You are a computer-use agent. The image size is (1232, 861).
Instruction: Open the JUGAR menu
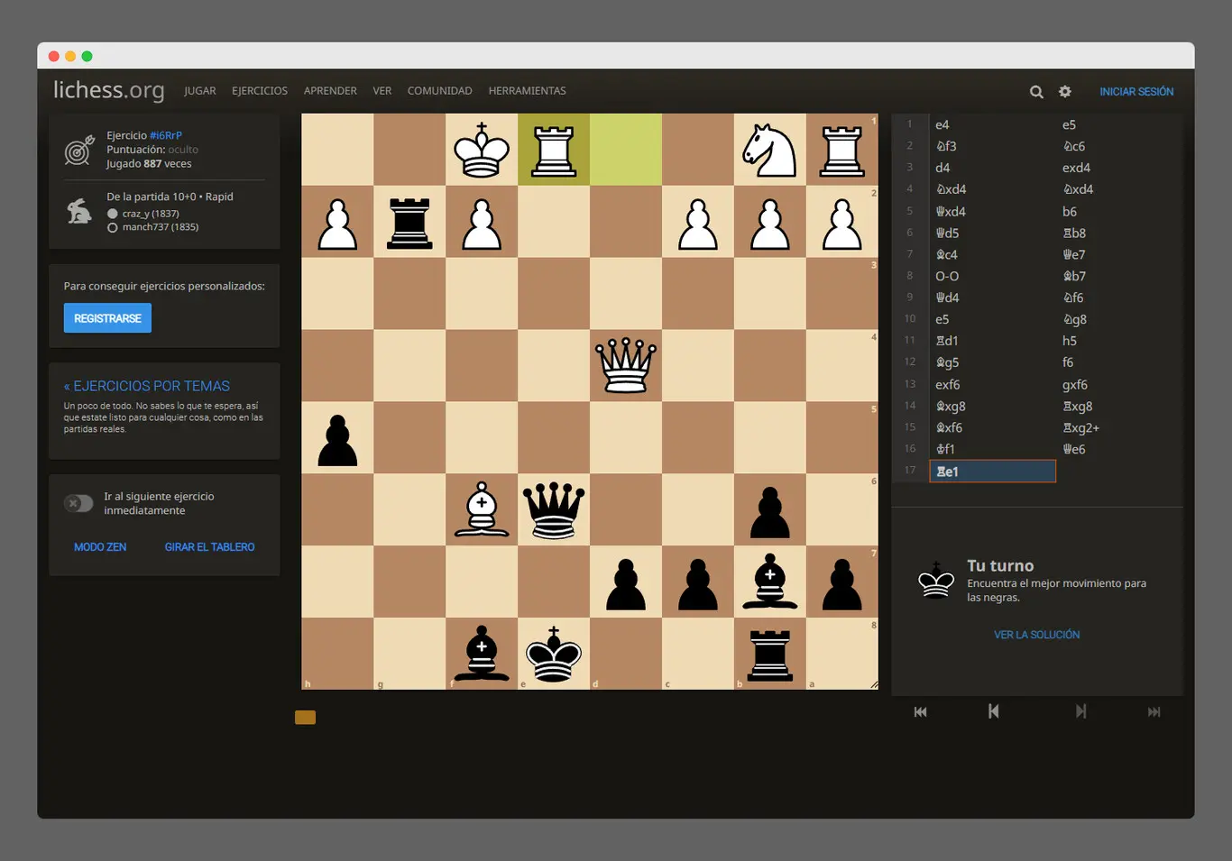pyautogui.click(x=200, y=91)
